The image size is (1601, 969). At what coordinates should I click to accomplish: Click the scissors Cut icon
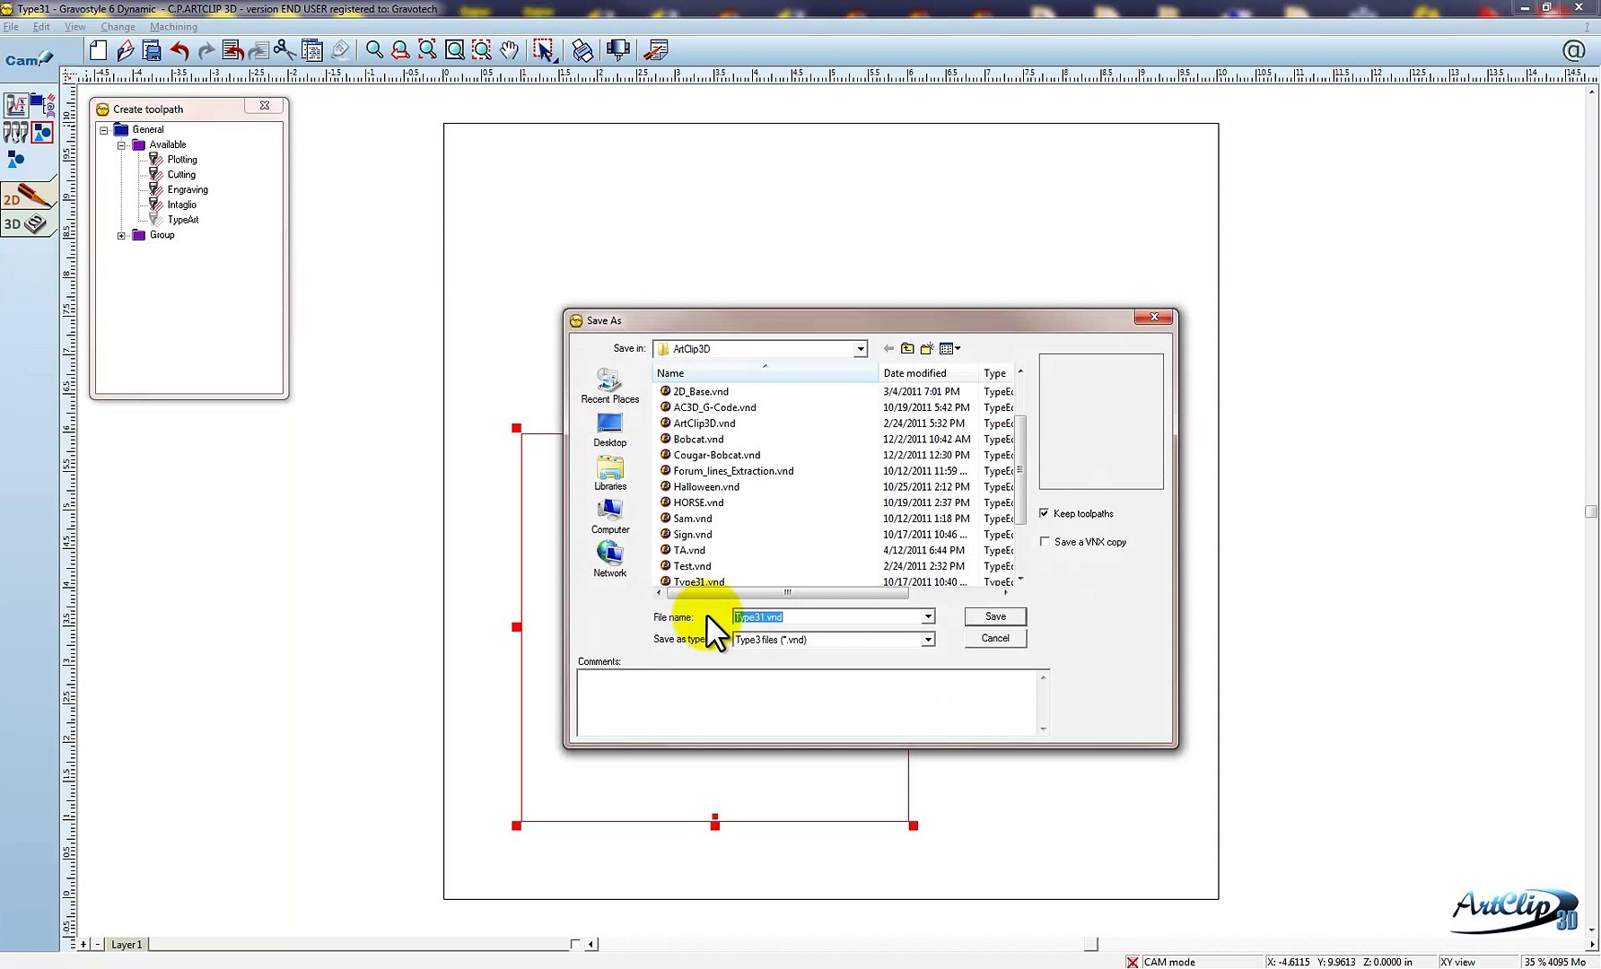(285, 50)
